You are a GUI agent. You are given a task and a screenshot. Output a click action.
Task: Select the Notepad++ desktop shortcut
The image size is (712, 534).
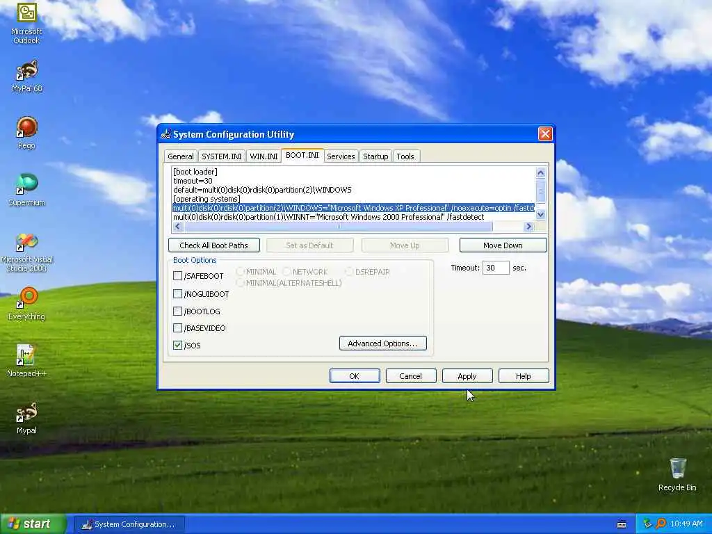click(26, 361)
